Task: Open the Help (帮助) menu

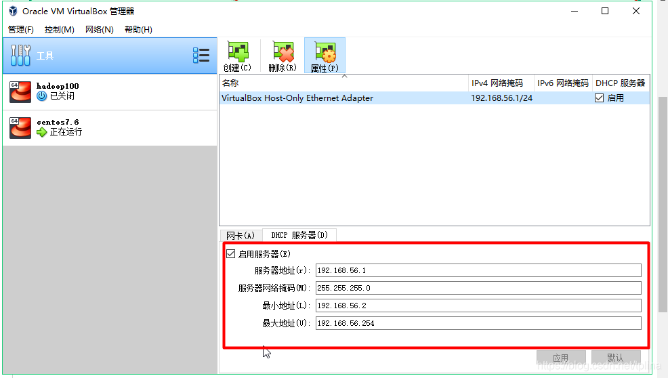Action: pos(138,29)
